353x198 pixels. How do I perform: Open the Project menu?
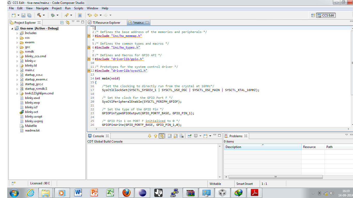pyautogui.click(x=57, y=8)
